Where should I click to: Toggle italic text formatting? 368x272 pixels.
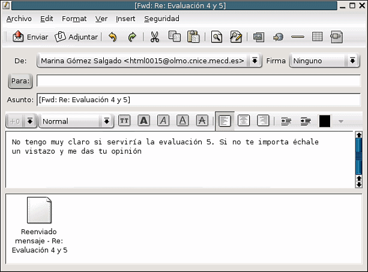(163, 121)
